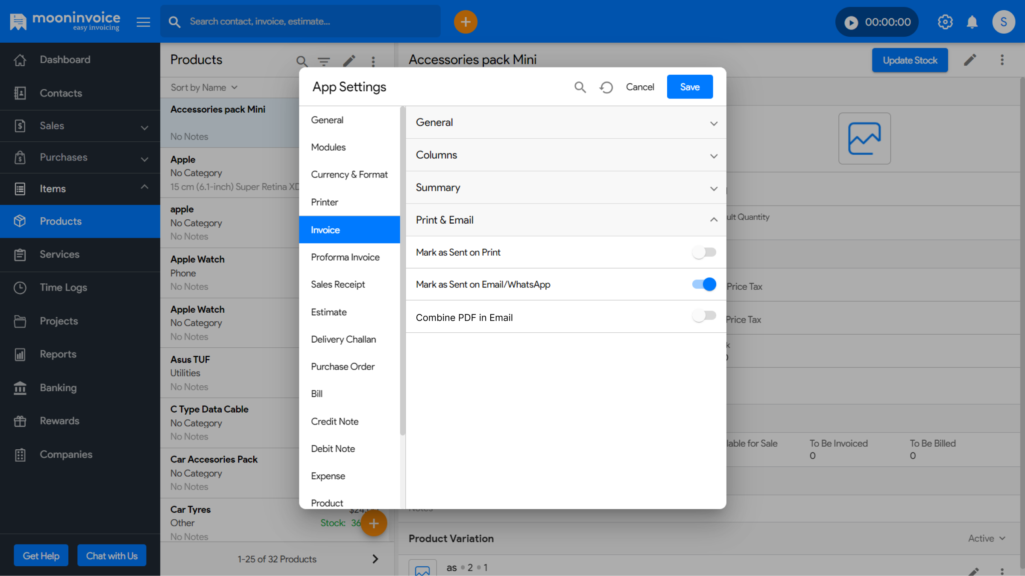Select Sales Receipt tab
1025x576 pixels.
click(x=349, y=285)
